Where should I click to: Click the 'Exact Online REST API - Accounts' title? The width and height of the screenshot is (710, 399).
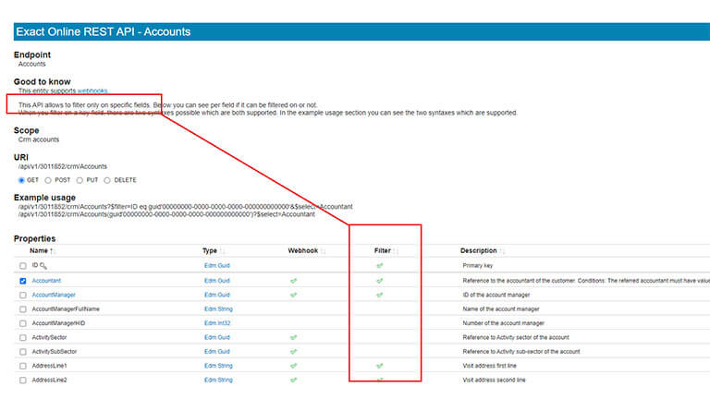(x=104, y=31)
